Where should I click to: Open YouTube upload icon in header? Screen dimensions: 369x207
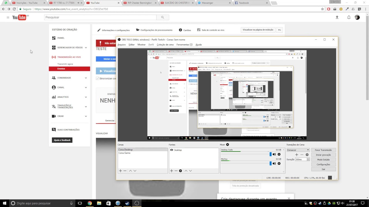337,17
